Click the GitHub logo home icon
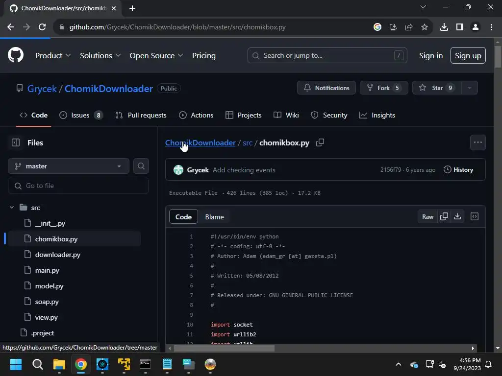The width and height of the screenshot is (502, 376). [16, 55]
